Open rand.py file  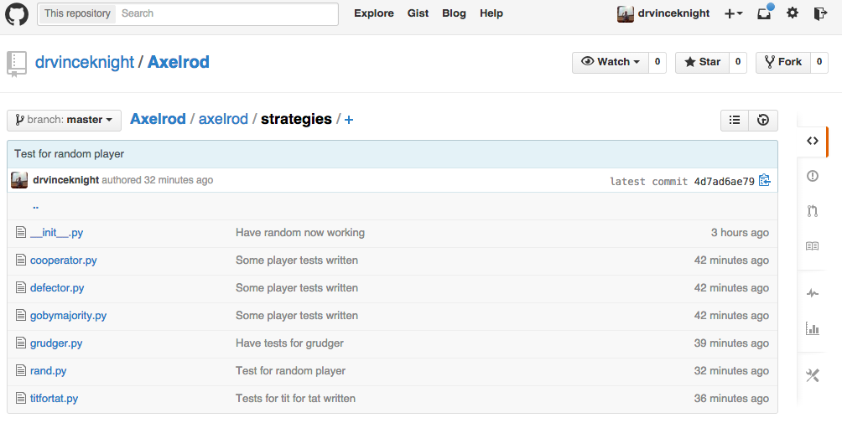point(49,371)
